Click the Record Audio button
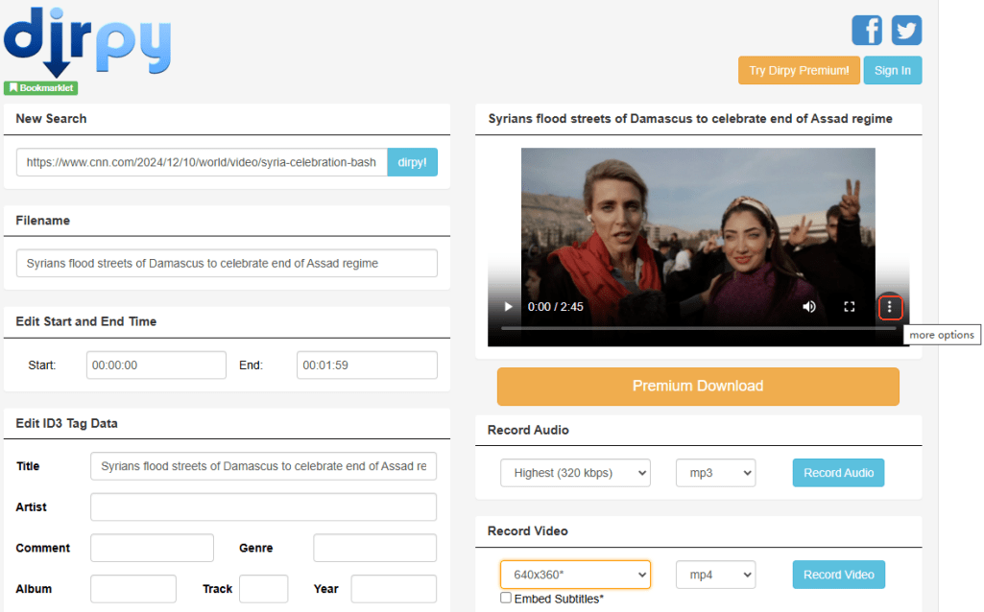984x612 pixels. pyautogui.click(x=838, y=473)
